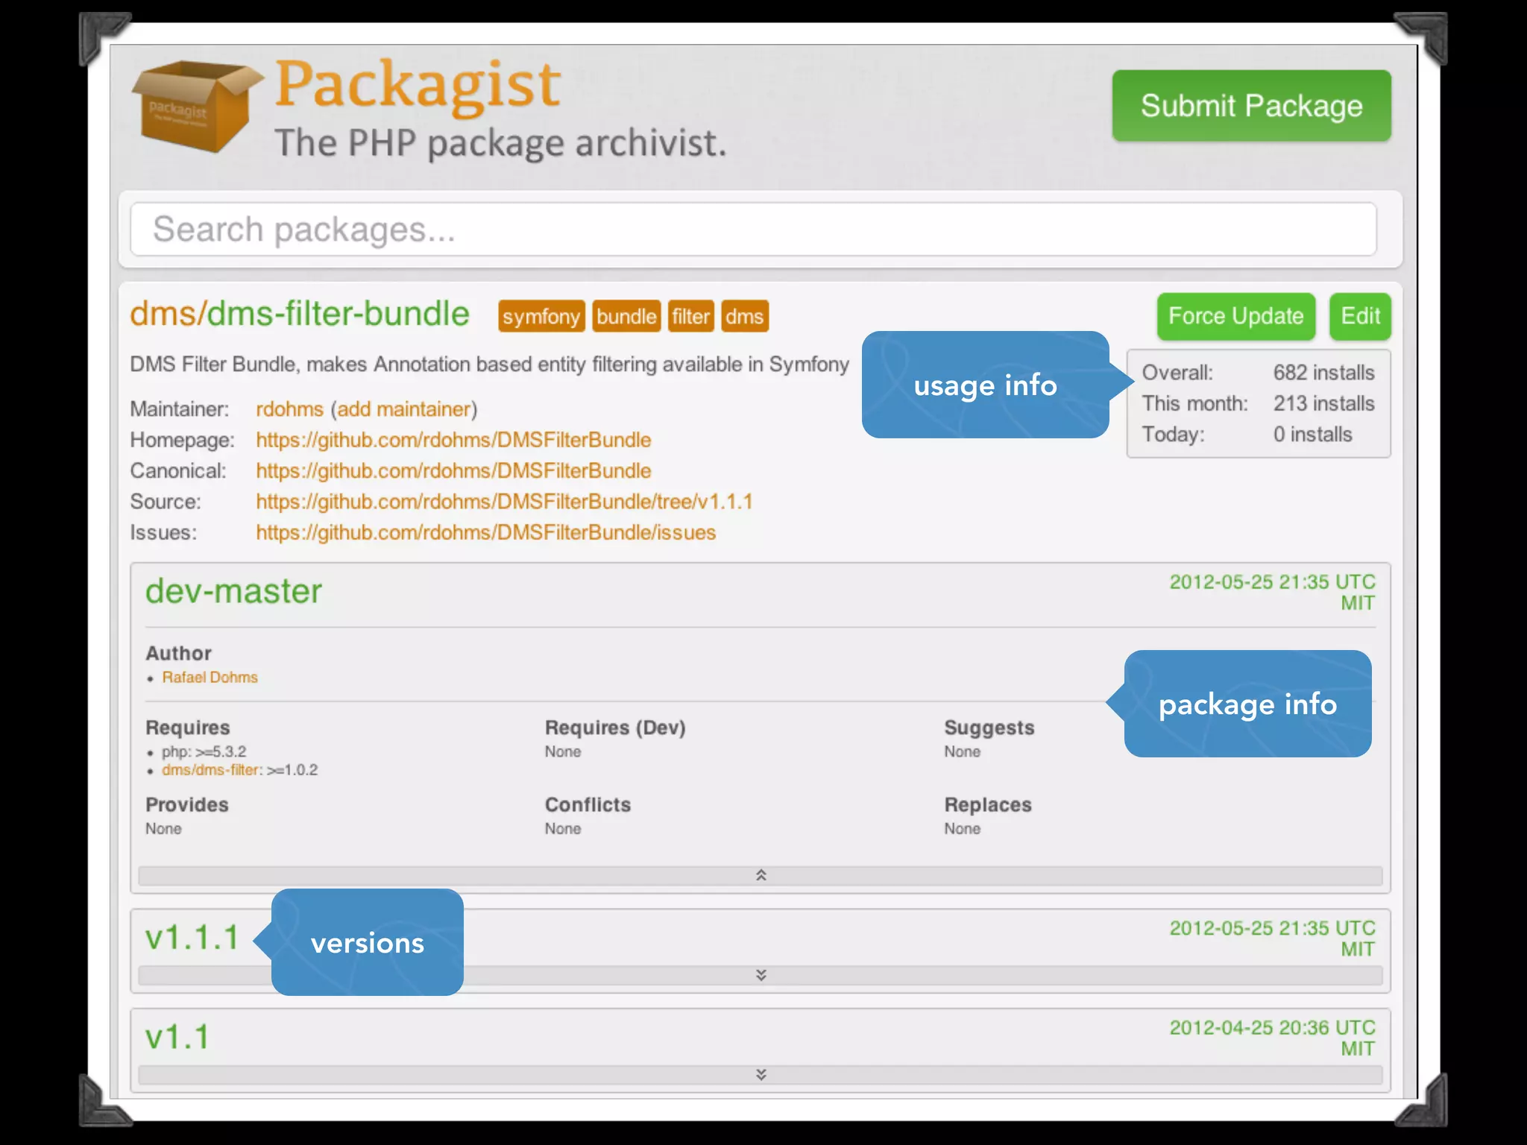Screen dimensions: 1527x1145
Task: Open author Rafael Dohms link
Action: pos(210,677)
